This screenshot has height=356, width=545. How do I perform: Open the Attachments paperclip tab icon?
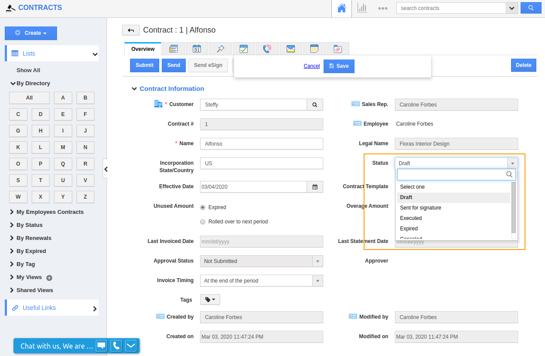point(338,49)
